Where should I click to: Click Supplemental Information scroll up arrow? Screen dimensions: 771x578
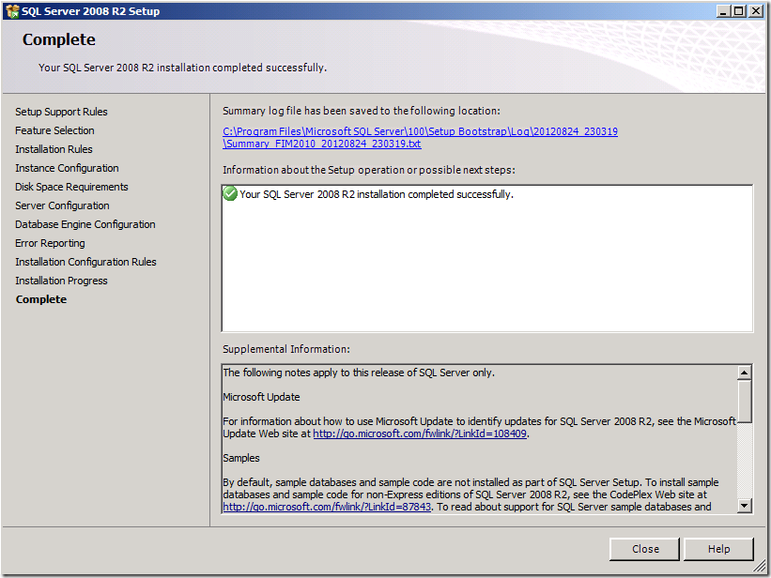744,373
